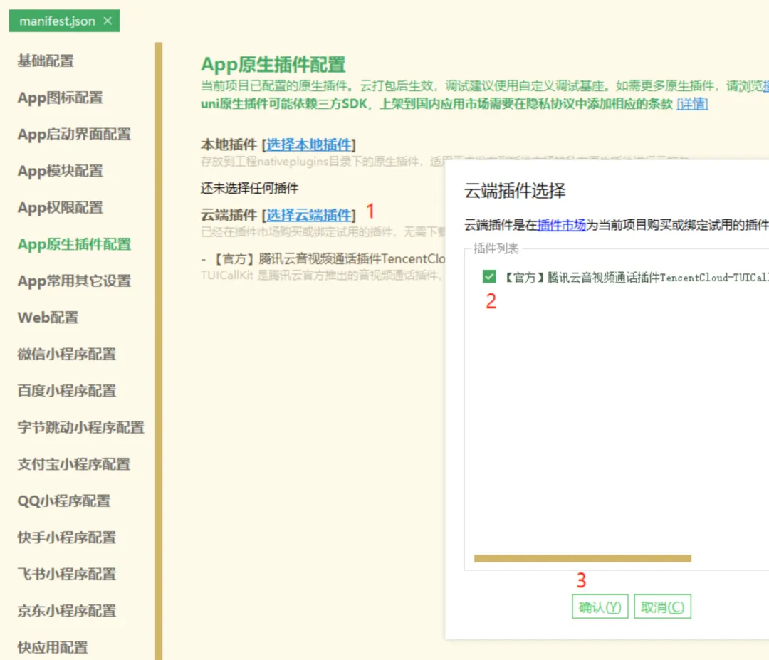
Task: Select App原生插件配置 in sidebar
Action: tap(74, 244)
